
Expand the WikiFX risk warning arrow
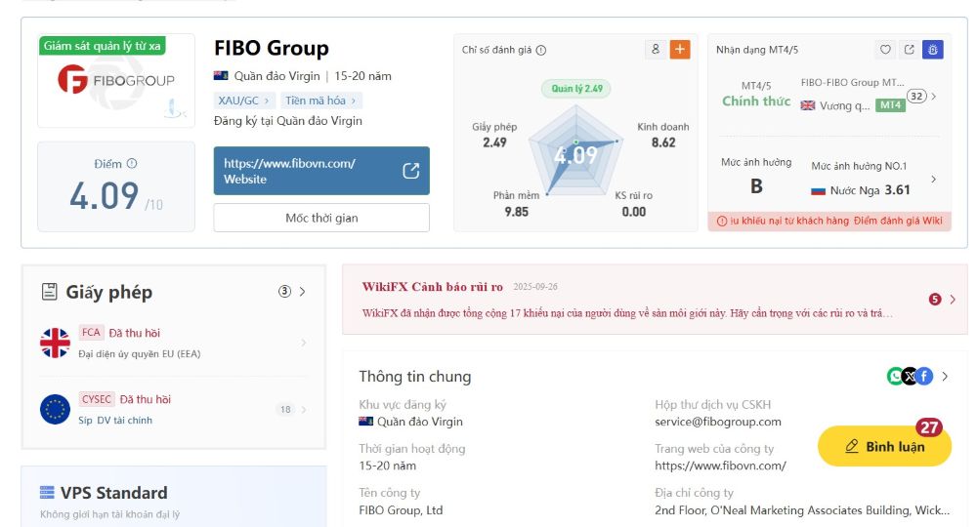pyautogui.click(x=953, y=300)
